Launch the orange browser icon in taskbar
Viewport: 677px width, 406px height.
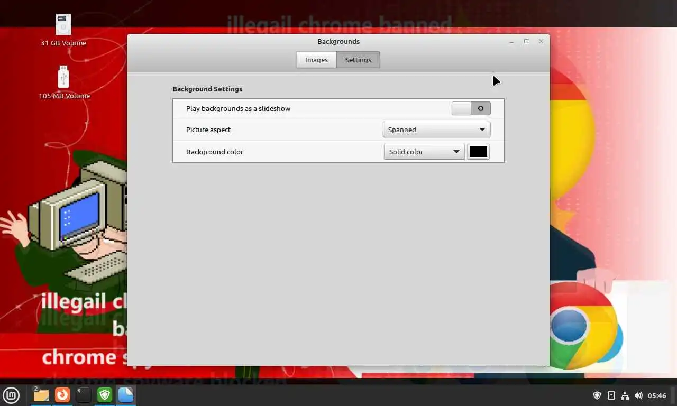coord(62,395)
